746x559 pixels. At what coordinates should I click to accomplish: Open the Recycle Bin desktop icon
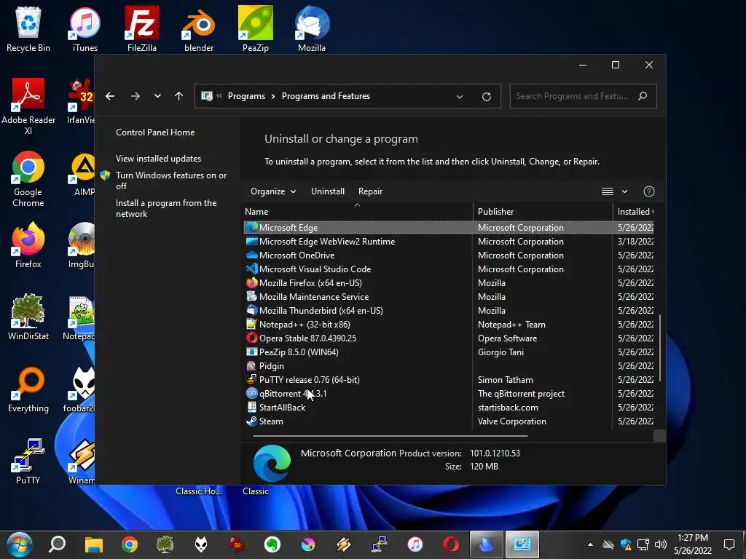click(x=28, y=29)
